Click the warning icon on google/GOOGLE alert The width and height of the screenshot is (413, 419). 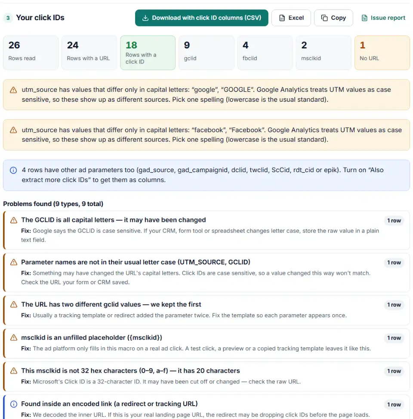tap(13, 90)
